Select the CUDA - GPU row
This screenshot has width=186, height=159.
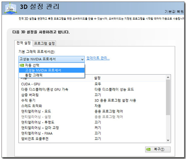(92, 84)
